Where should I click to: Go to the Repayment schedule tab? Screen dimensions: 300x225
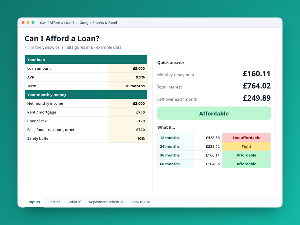pos(106,202)
